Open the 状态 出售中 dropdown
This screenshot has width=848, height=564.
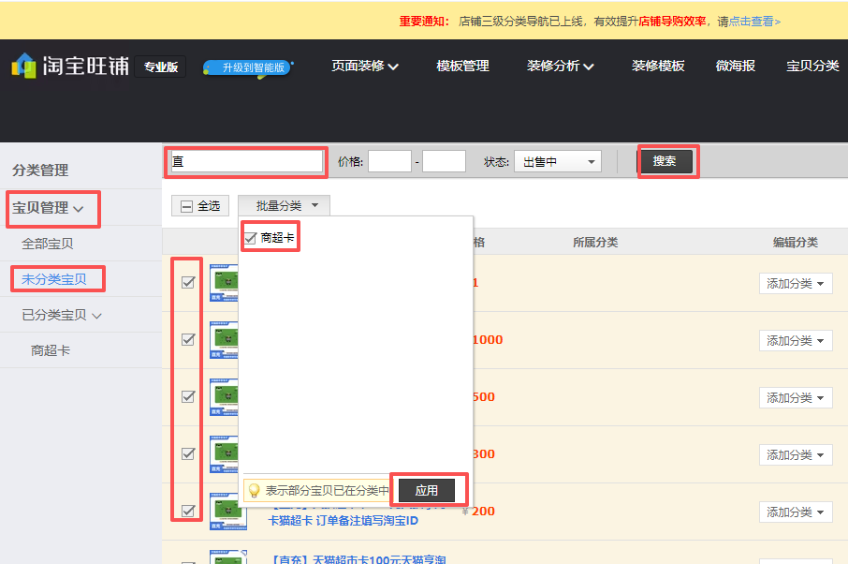click(557, 162)
